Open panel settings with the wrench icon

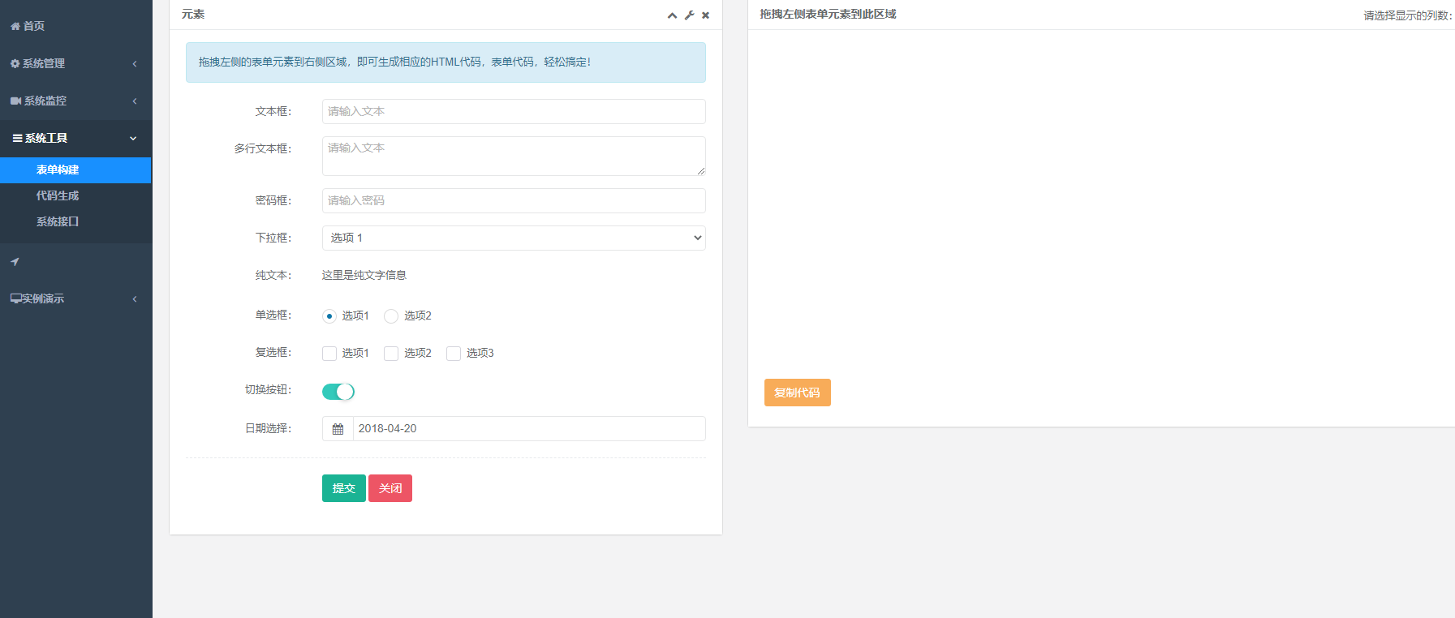(689, 15)
